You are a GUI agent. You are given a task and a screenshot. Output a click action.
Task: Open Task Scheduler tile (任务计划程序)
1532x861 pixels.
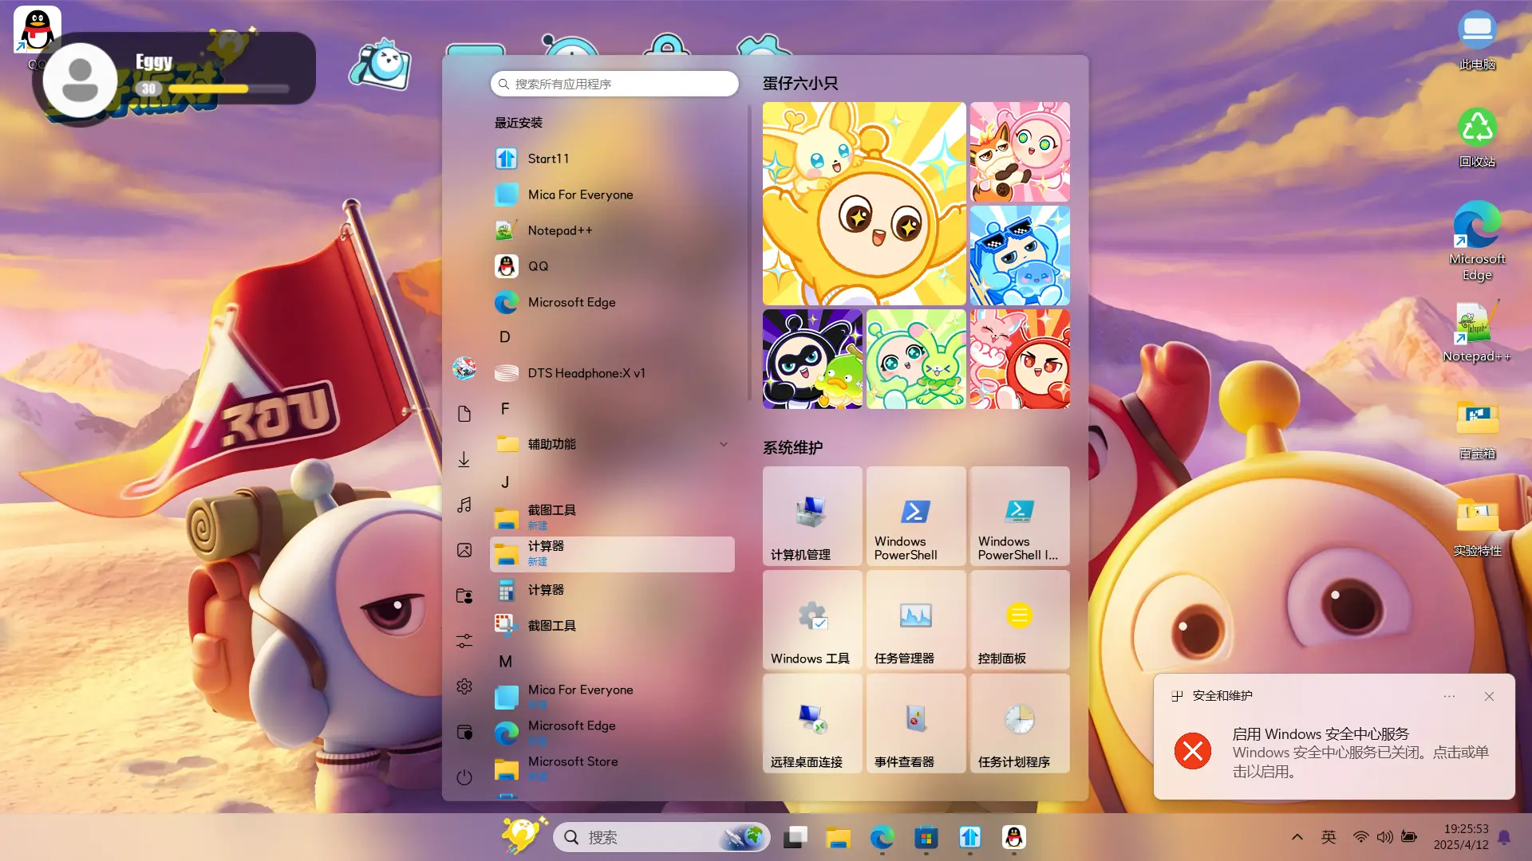[1020, 723]
